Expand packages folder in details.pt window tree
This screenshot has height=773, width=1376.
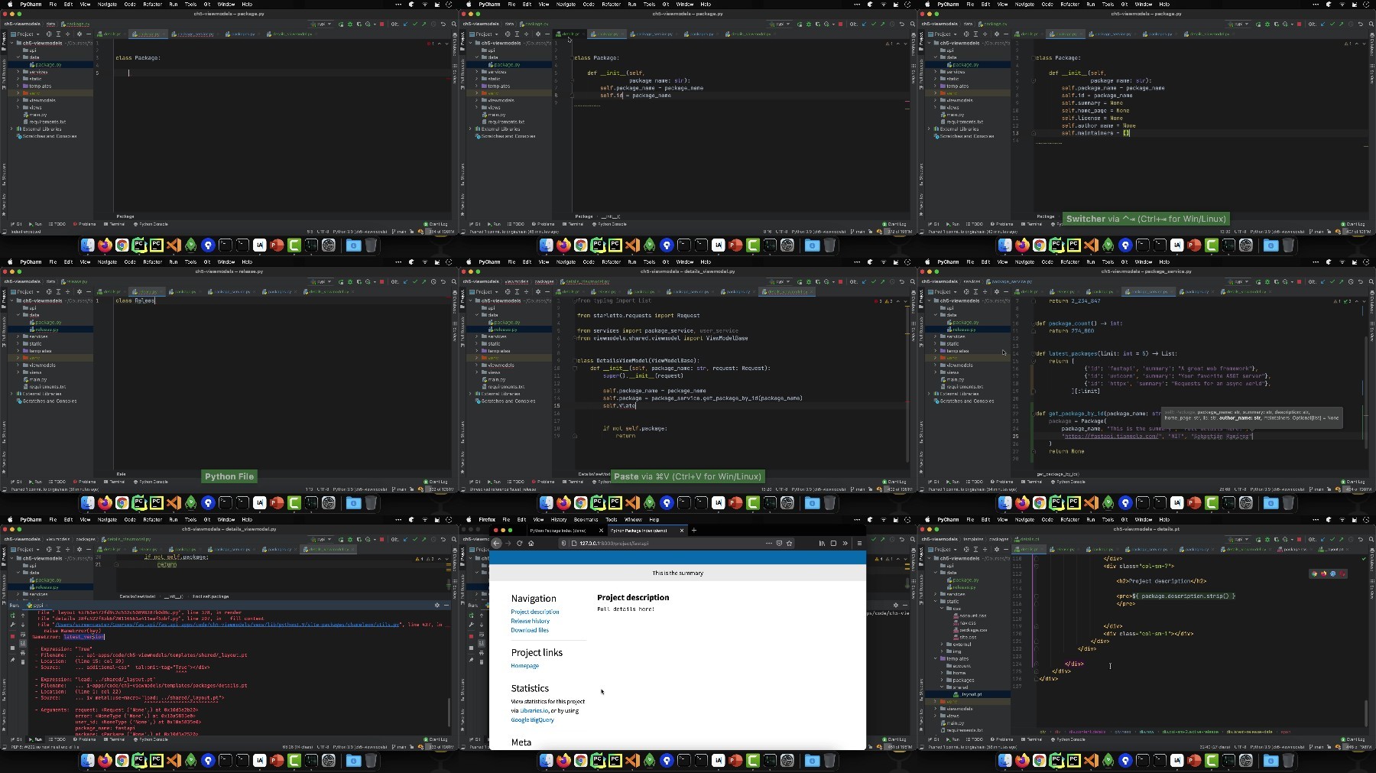(x=943, y=680)
